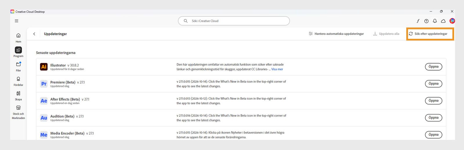464x150 pixels.
Task: Open the fonts icon in header
Action: pyautogui.click(x=418, y=21)
